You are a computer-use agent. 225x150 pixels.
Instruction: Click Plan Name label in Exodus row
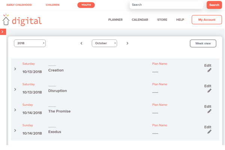pyautogui.click(x=160, y=125)
